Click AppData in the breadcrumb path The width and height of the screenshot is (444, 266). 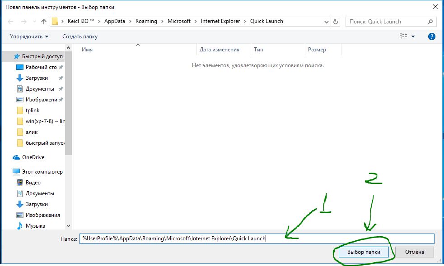(114, 21)
